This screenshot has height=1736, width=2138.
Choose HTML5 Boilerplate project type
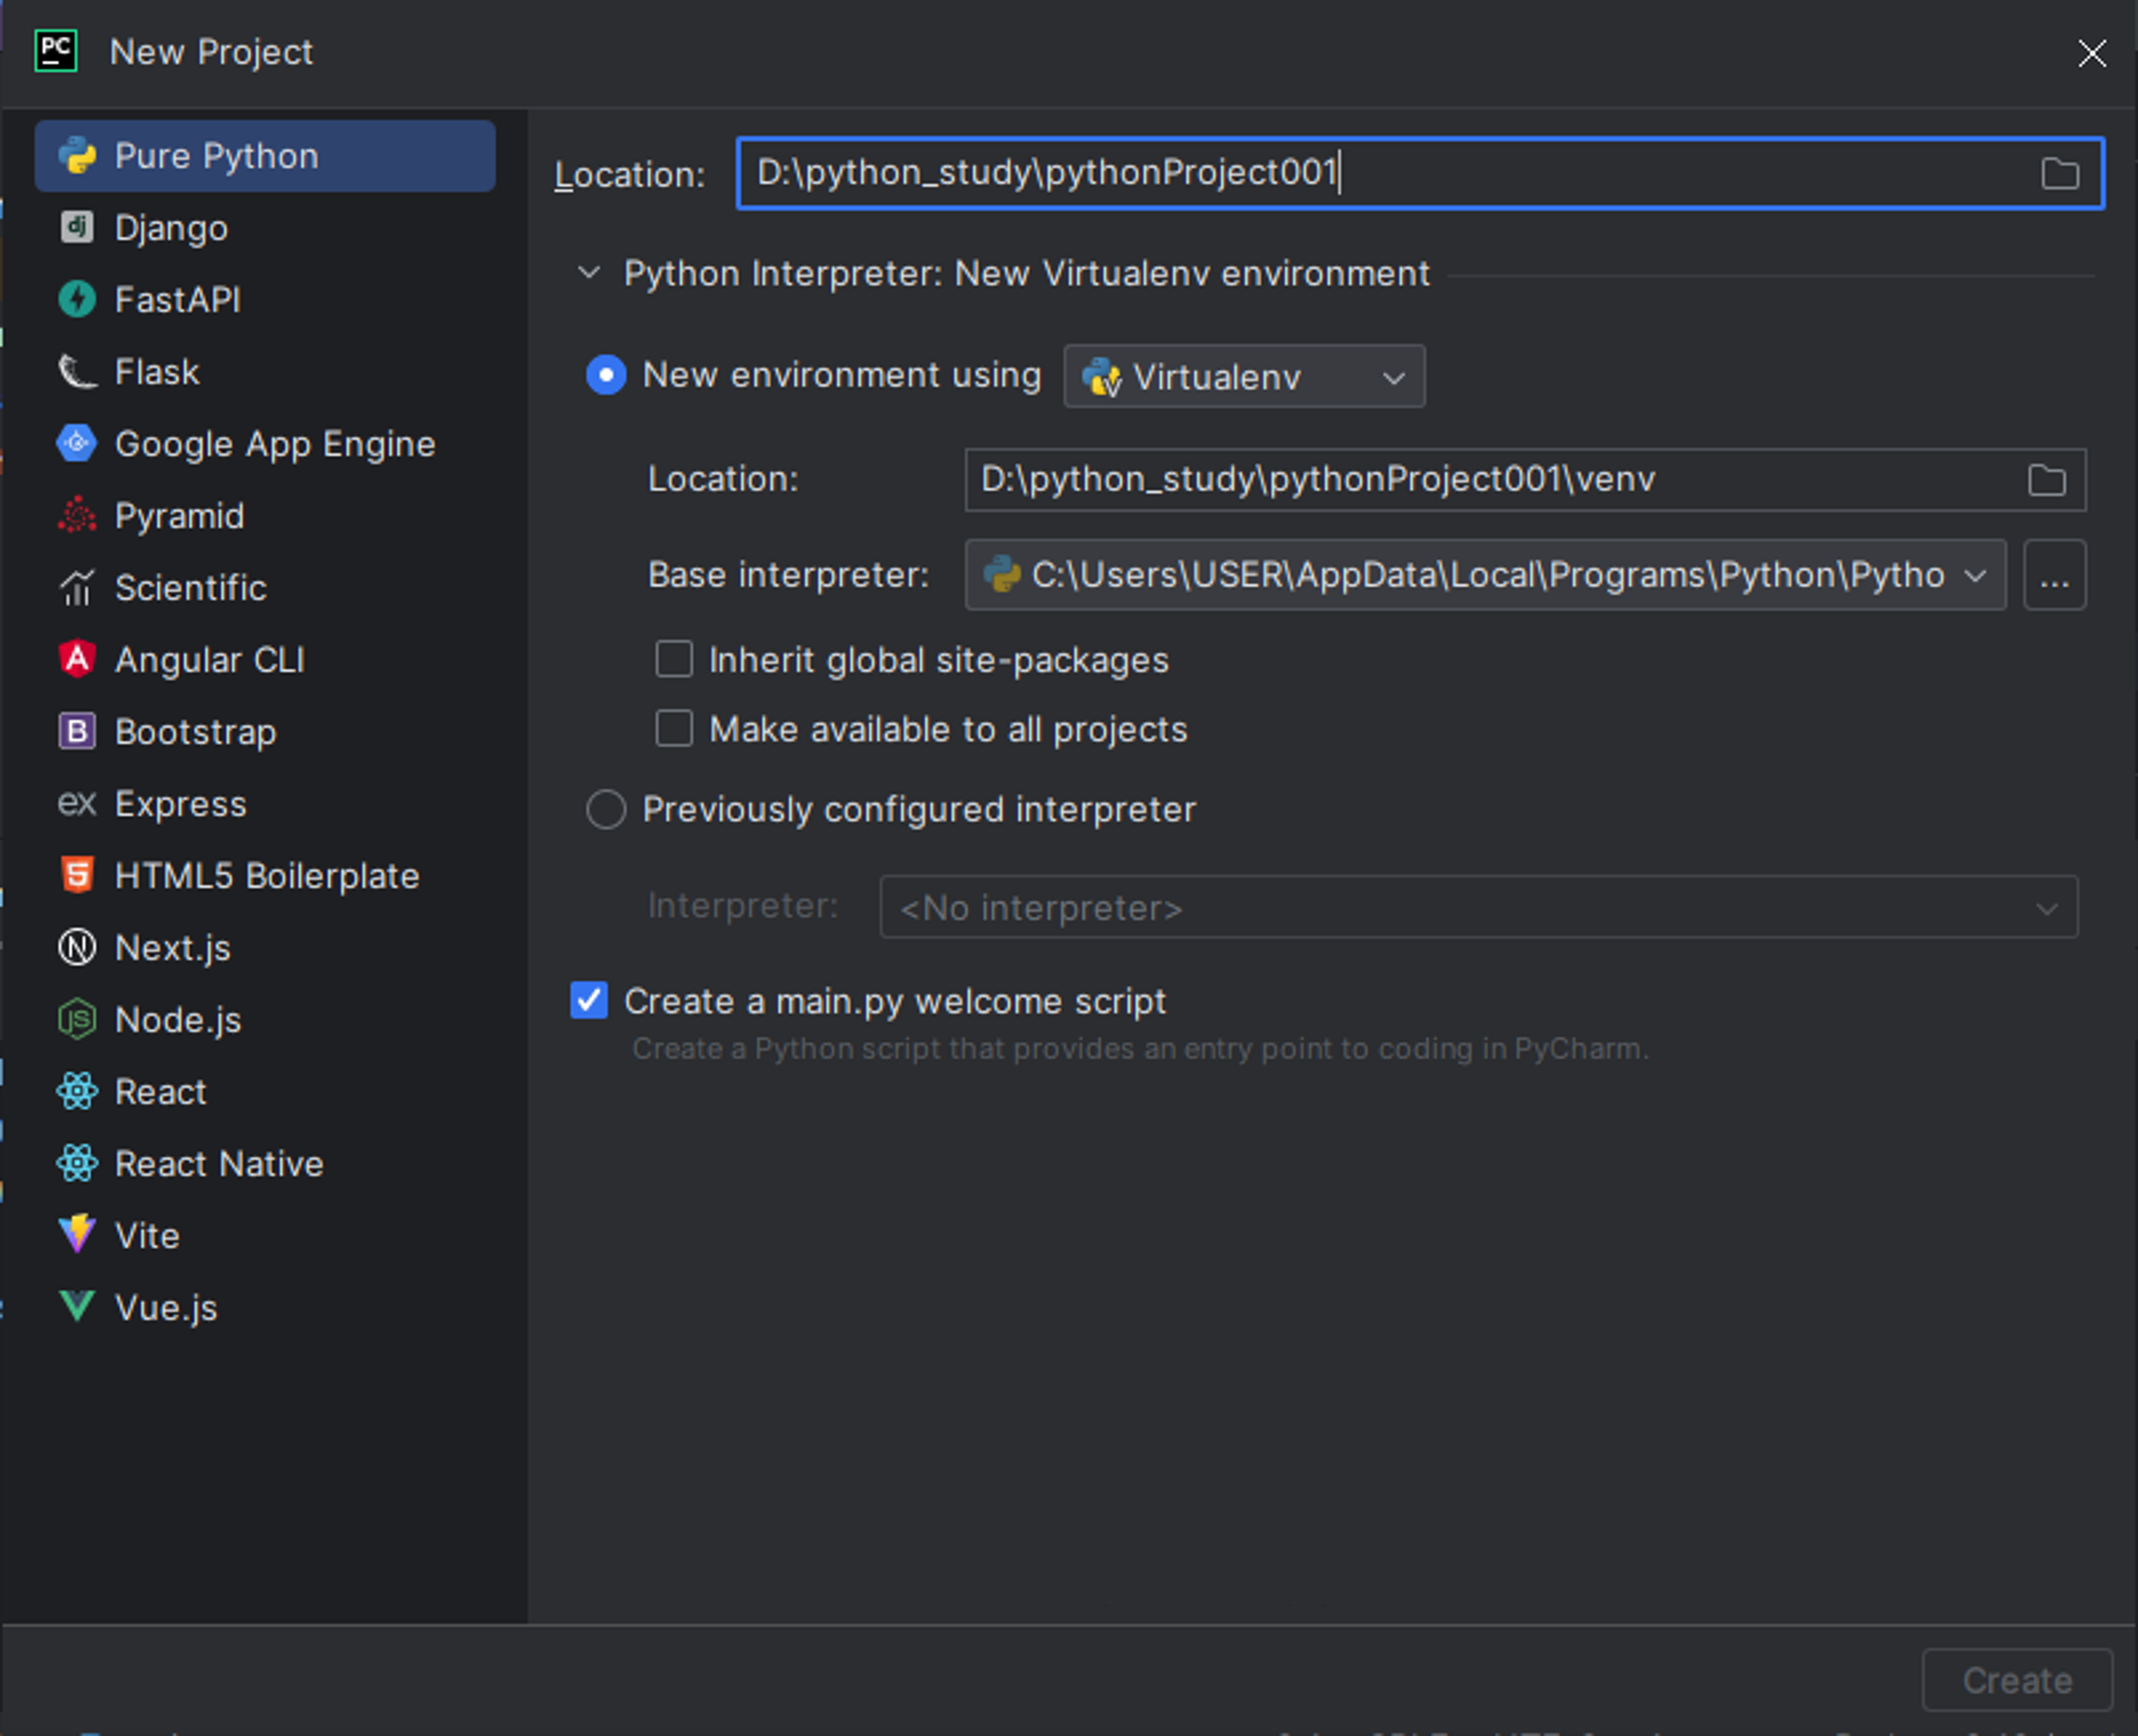[x=265, y=875]
